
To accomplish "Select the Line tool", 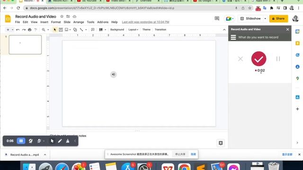I will click(x=81, y=30).
